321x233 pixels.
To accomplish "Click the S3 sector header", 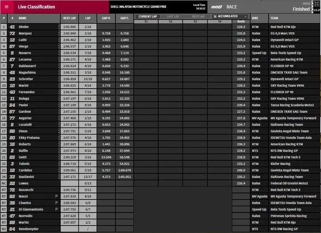I will pyautogui.click(x=195, y=21).
